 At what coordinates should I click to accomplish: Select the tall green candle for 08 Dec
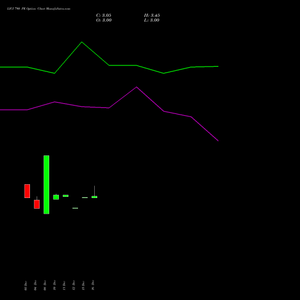46,185
